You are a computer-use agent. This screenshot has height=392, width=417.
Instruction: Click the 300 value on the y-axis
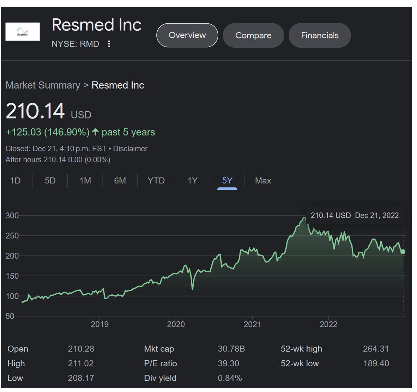pyautogui.click(x=12, y=216)
